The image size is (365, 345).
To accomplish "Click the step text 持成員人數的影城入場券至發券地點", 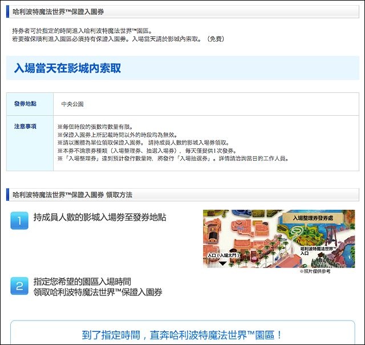I will tap(100, 217).
